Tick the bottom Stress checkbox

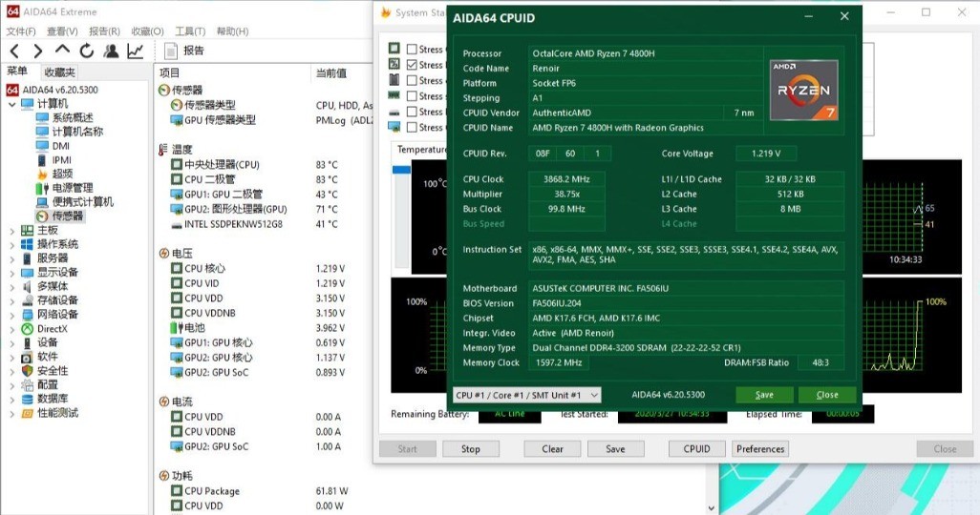point(412,127)
